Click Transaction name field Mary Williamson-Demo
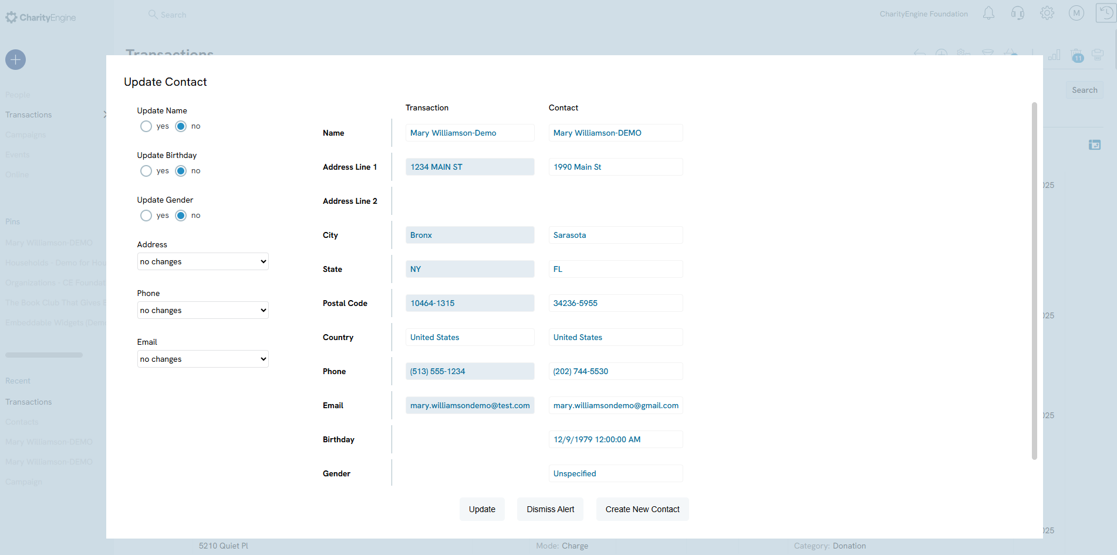Viewport: 1117px width, 555px height. tap(470, 133)
